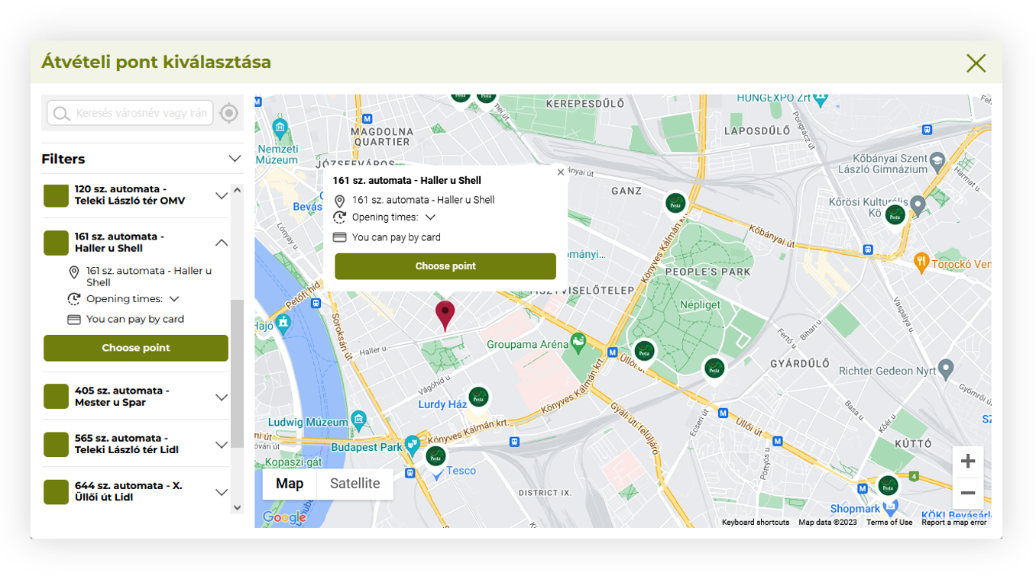Click Posta marker near Ganz
The width and height of the screenshot is (1036, 576).
click(x=675, y=203)
